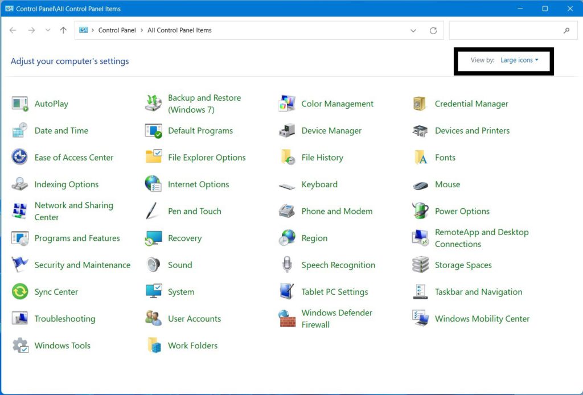Expand the View by Large icons dropdown

click(519, 60)
